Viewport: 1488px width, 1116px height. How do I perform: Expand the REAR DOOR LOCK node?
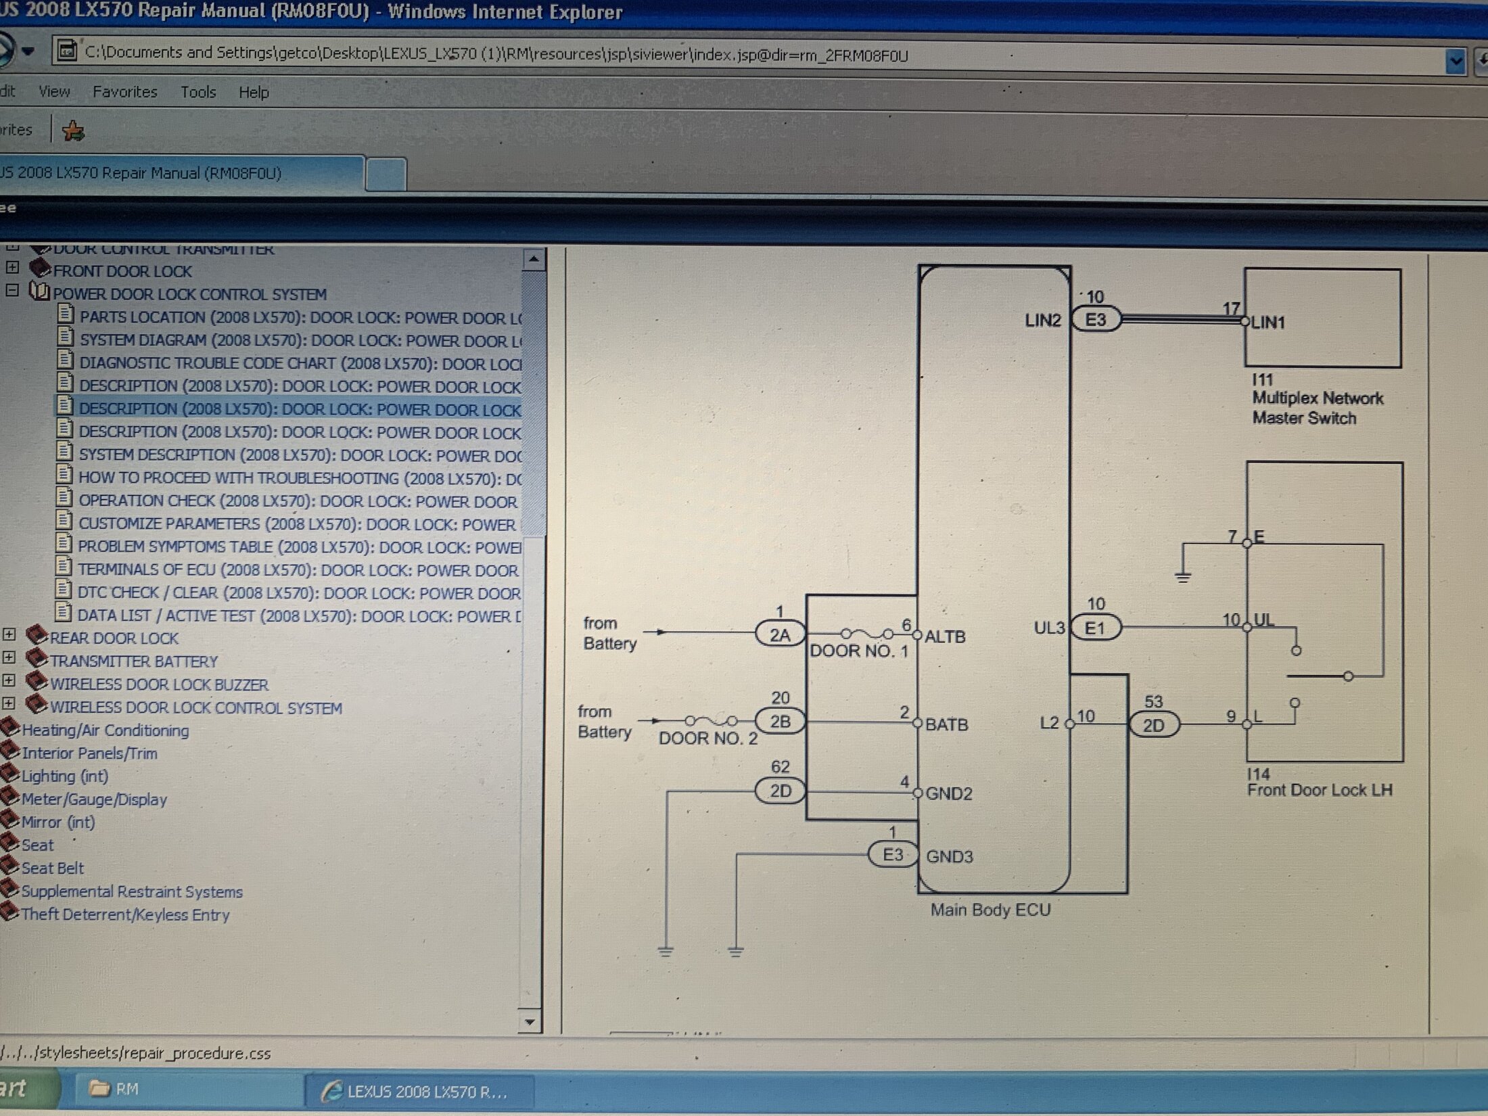9,634
